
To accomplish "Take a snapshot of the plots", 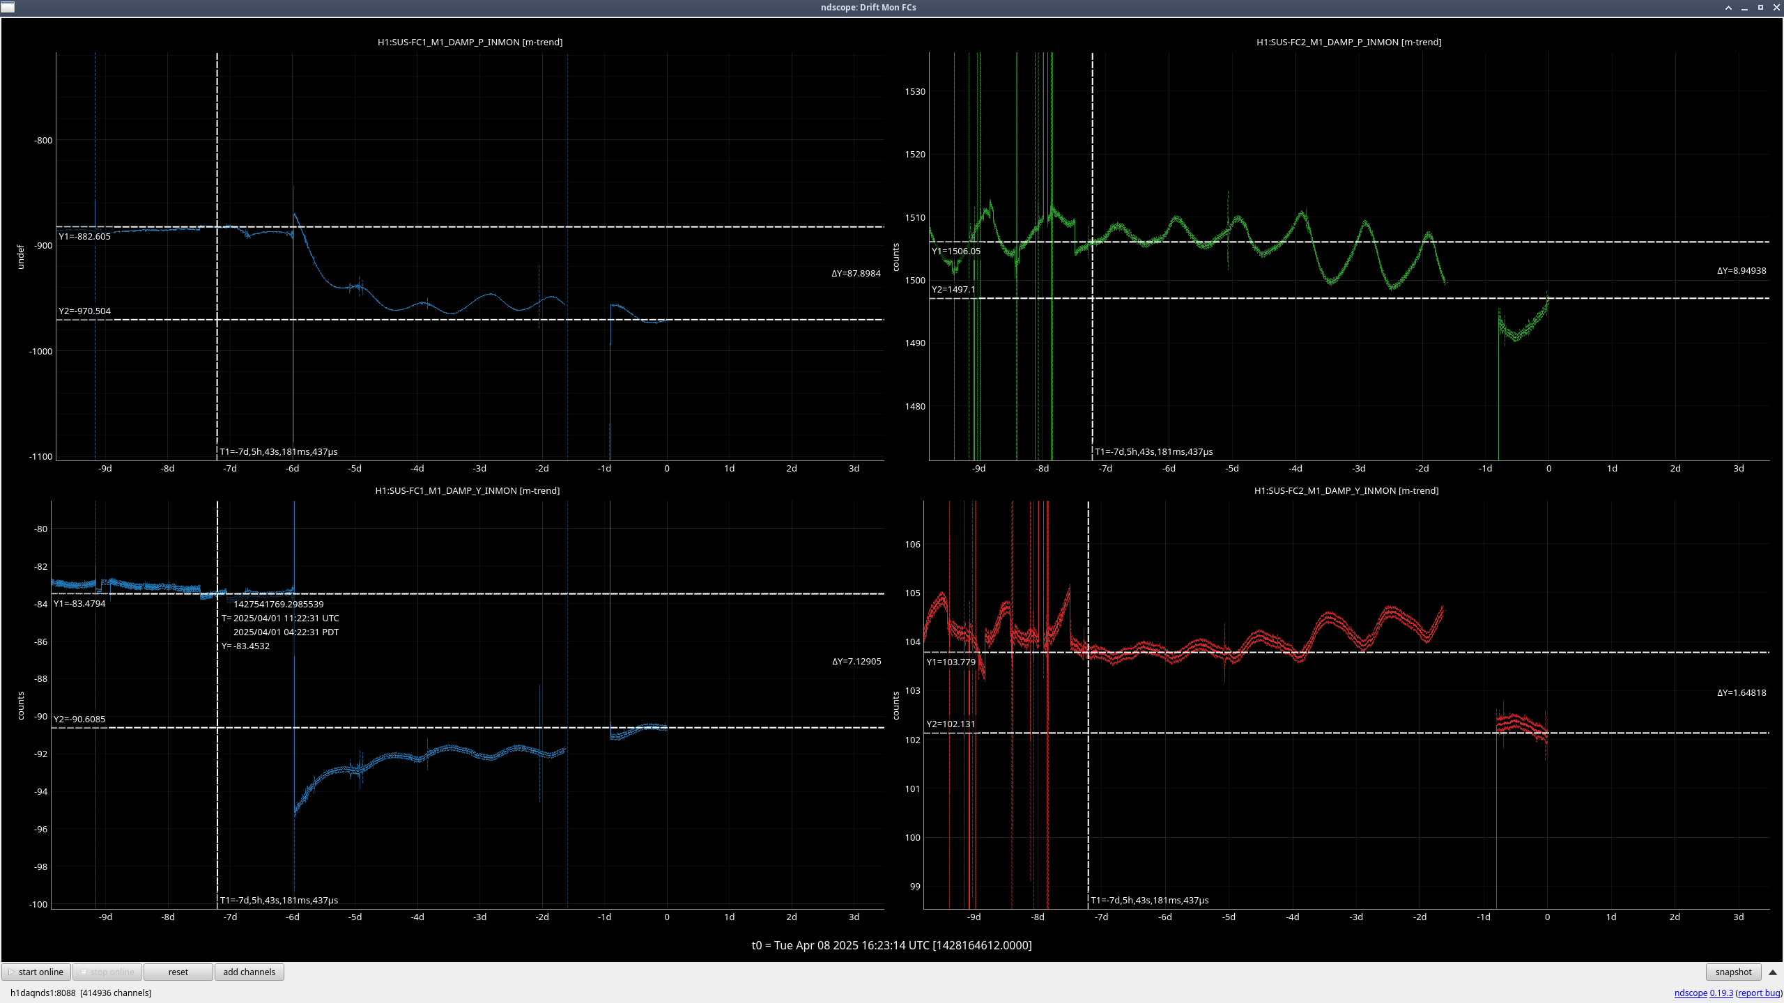I will [x=1733, y=972].
